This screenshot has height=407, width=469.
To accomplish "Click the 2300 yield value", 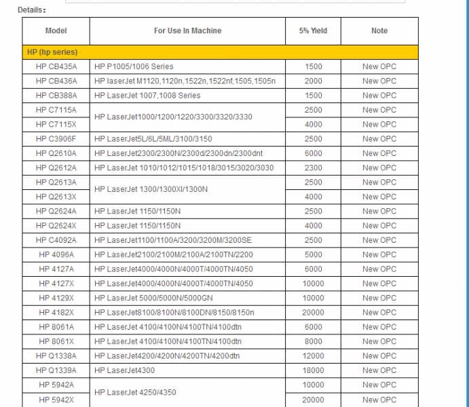I will [313, 168].
